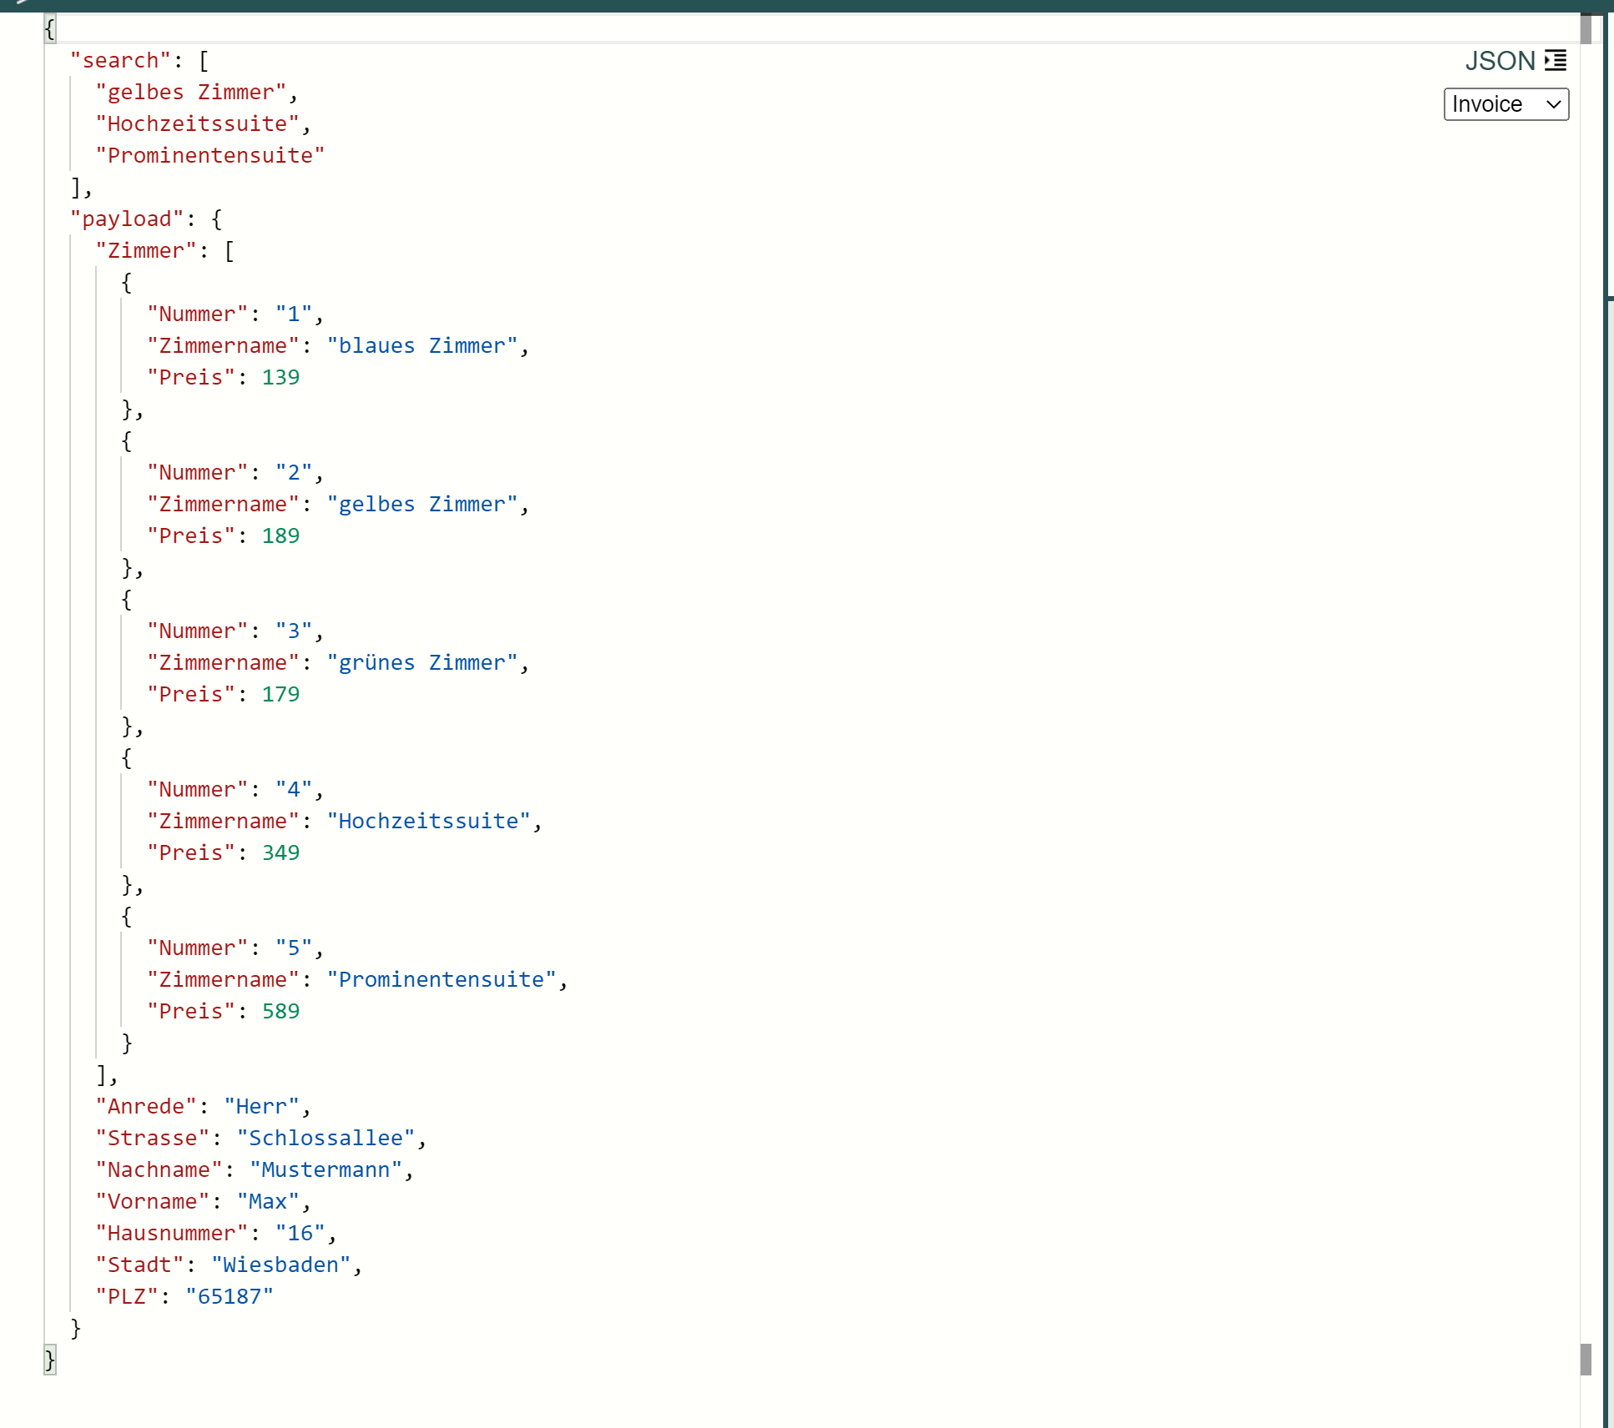Click the Preis value 179

(280, 695)
